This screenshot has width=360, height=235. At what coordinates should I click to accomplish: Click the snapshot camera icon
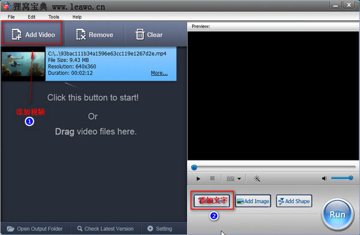click(230, 179)
